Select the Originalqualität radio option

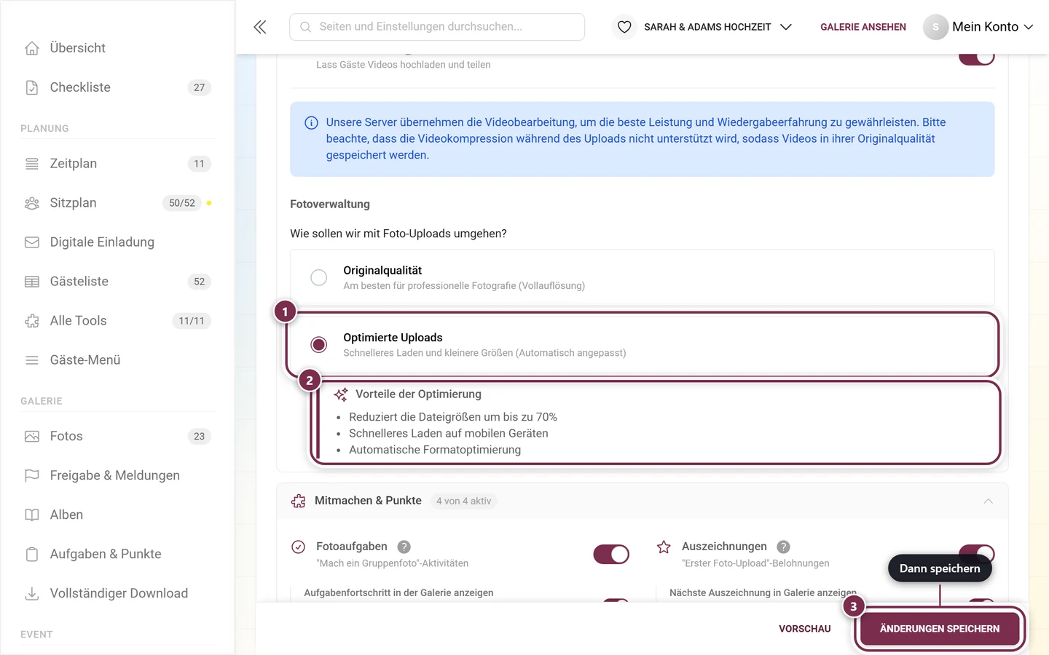click(x=318, y=277)
